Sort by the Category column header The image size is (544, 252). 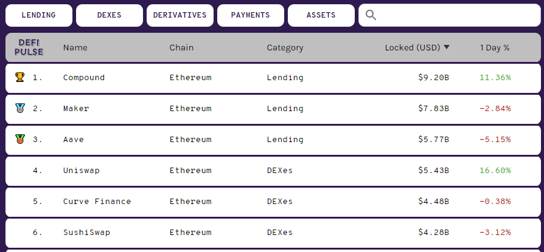click(x=285, y=48)
